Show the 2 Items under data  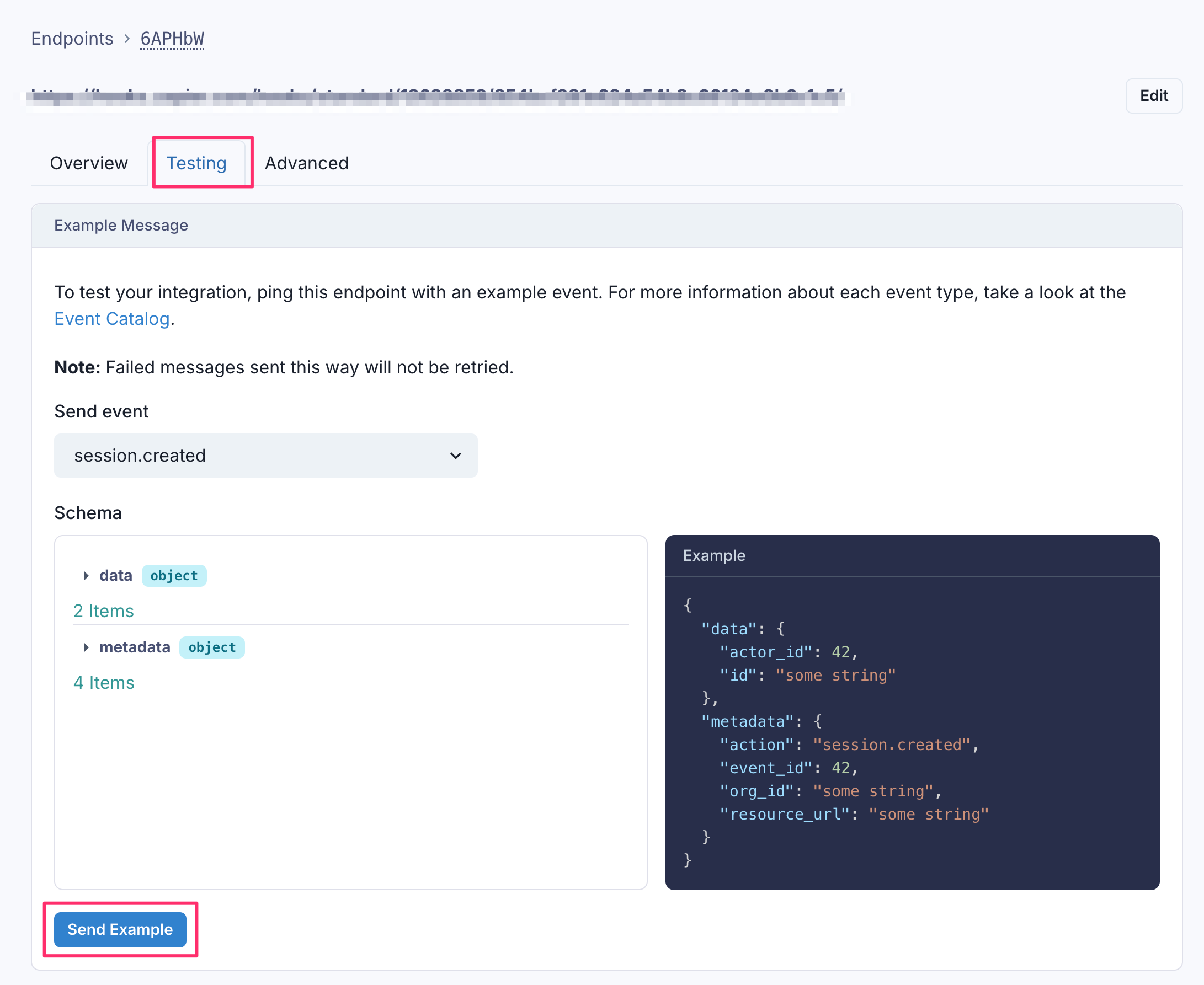coord(103,611)
